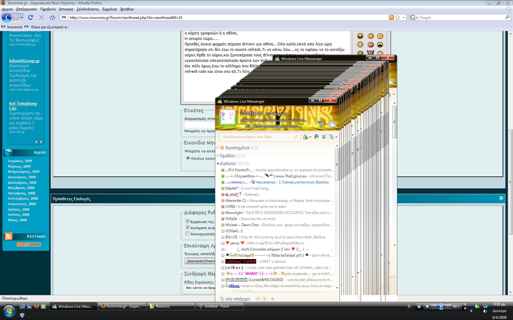Viewport: 513px width, 320px height.
Task: Open the show menu icon in Messenger
Action: pyautogui.click(x=332, y=137)
